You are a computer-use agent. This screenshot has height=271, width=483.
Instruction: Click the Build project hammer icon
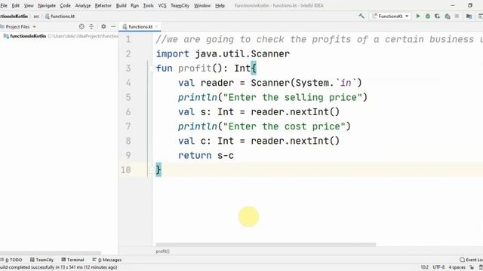click(x=361, y=16)
